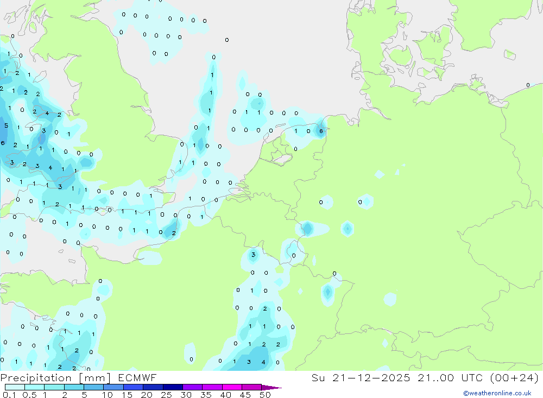Pick the 40–45 mm magenta legend swatch

(232, 387)
